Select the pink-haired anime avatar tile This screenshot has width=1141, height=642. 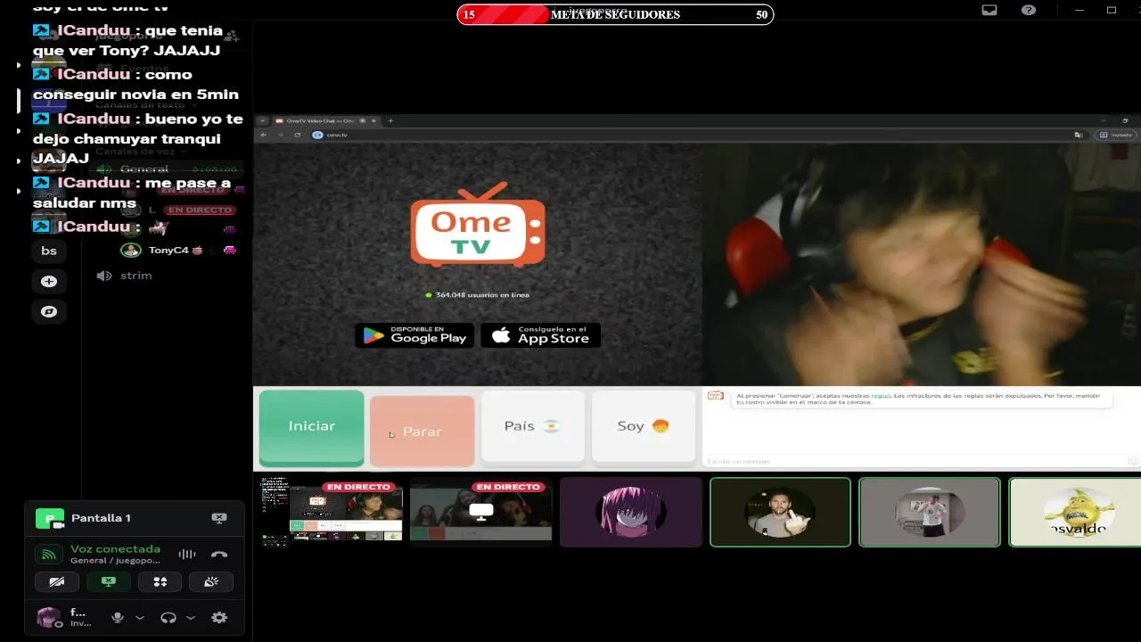[x=631, y=512]
